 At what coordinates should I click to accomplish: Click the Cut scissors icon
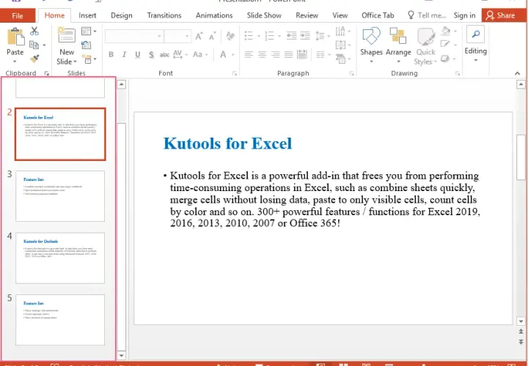click(34, 31)
